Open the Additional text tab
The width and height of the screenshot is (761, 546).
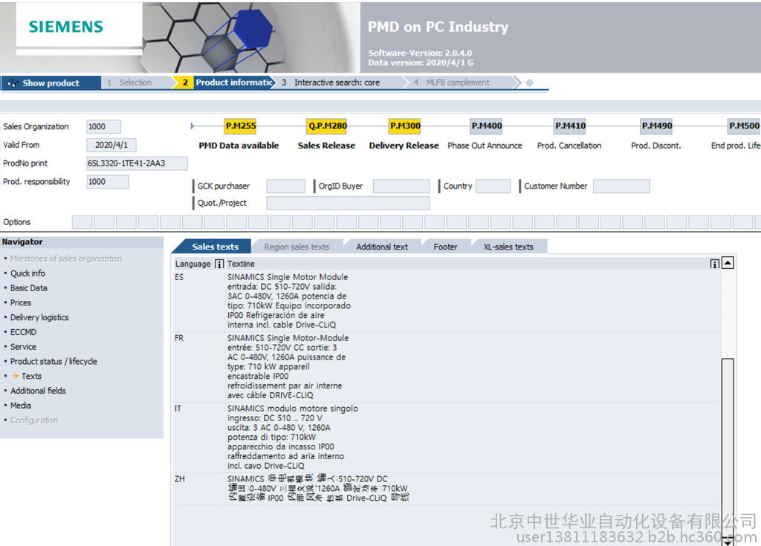(x=382, y=247)
